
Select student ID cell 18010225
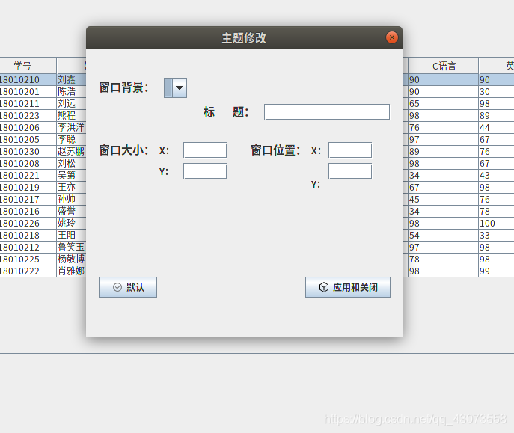pos(28,259)
